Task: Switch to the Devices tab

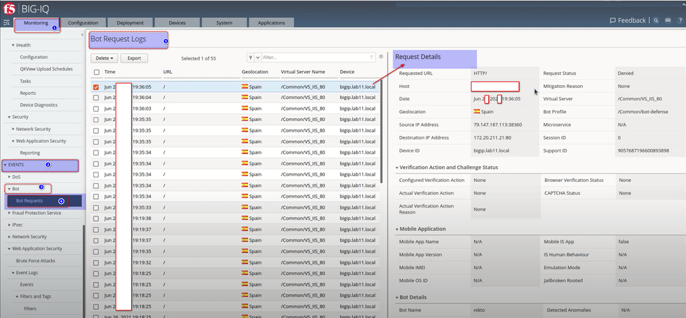Action: tap(177, 23)
